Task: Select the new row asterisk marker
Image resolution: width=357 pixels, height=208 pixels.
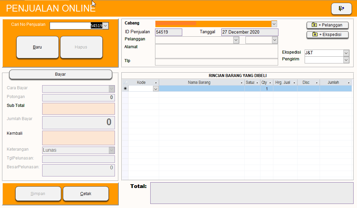Action: tap(125, 89)
